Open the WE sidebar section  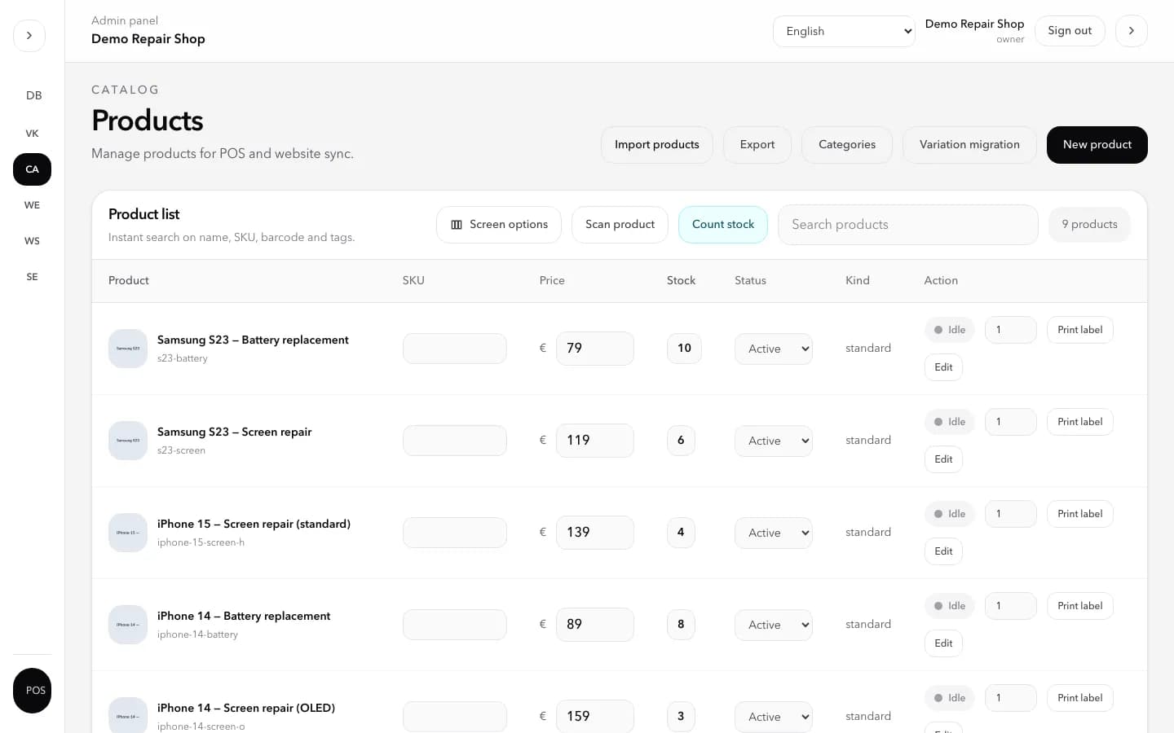33,205
